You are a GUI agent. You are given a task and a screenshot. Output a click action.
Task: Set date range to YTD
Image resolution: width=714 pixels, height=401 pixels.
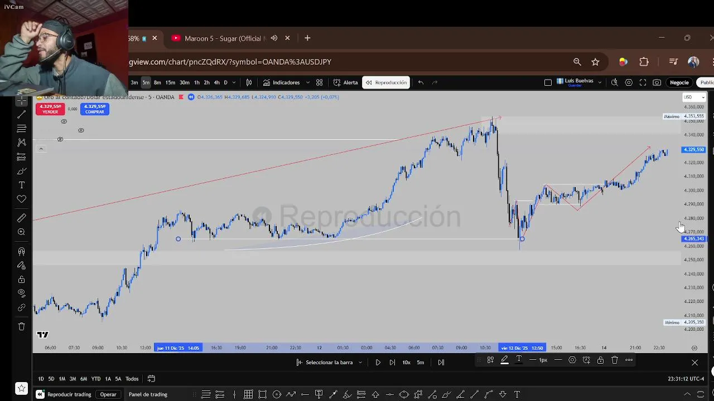(96, 379)
